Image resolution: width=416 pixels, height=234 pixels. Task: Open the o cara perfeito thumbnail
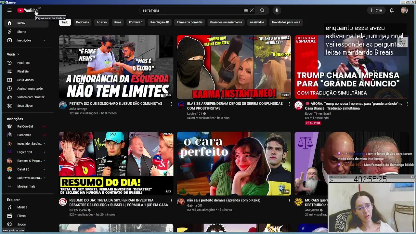[x=234, y=163]
